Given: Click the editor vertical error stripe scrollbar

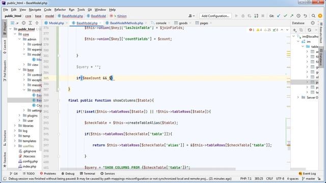Looking at the screenshot, I should point(288,98).
